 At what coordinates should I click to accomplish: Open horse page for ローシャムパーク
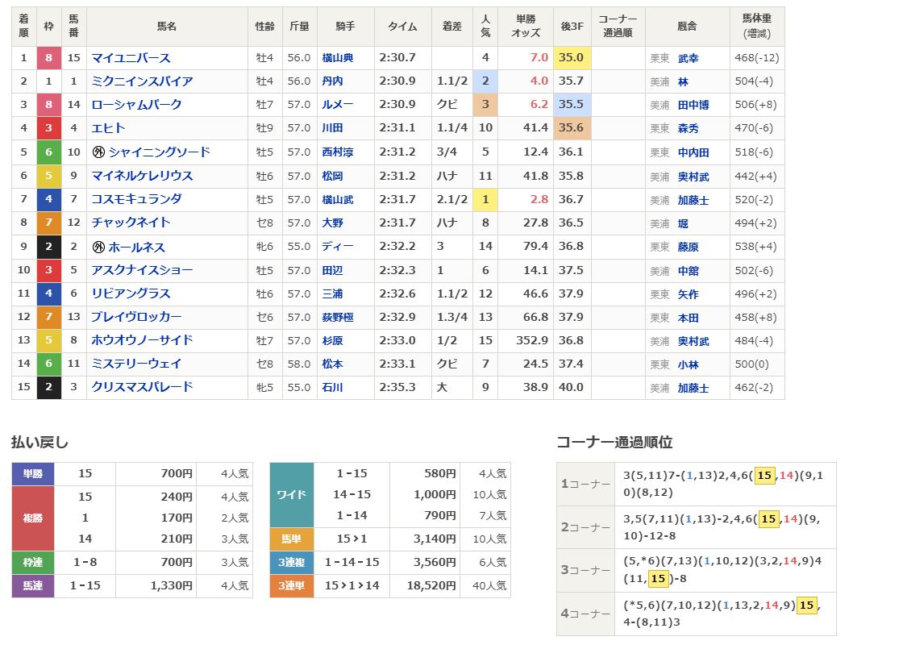click(136, 105)
